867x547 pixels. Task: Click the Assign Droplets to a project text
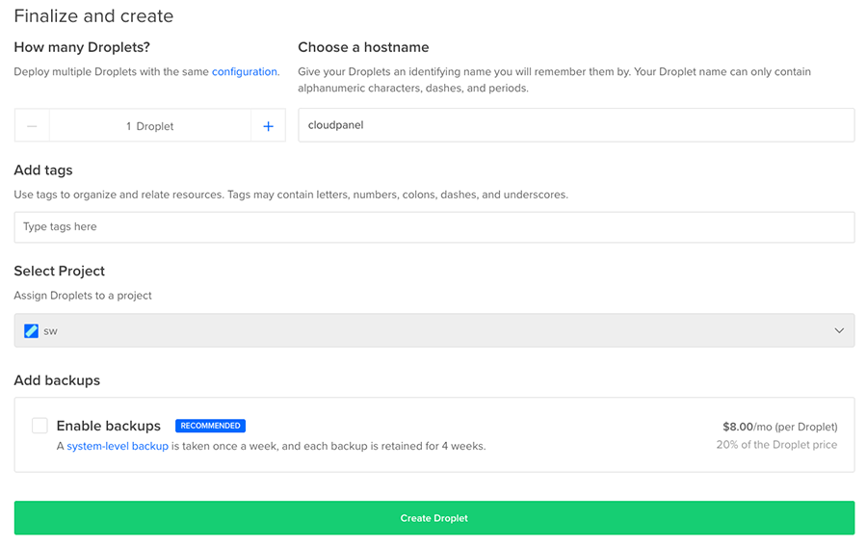pos(83,296)
